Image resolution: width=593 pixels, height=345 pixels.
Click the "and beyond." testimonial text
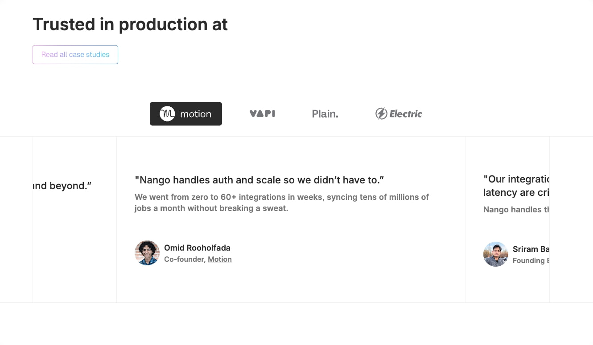62,186
